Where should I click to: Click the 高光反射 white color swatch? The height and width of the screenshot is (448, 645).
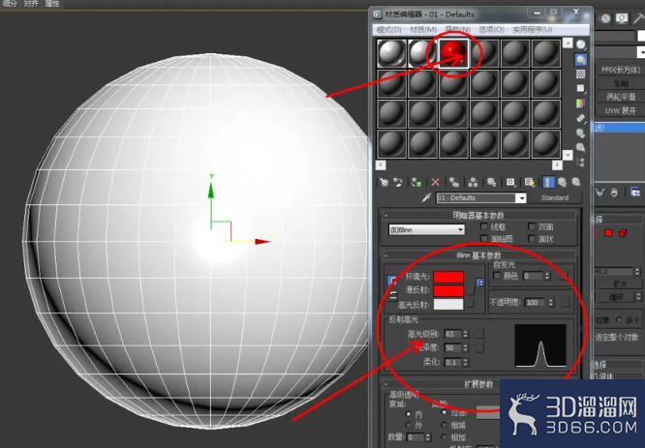tap(448, 304)
